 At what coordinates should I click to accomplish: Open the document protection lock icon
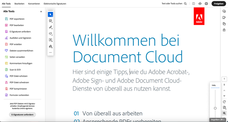pyautogui.click(x=224, y=30)
